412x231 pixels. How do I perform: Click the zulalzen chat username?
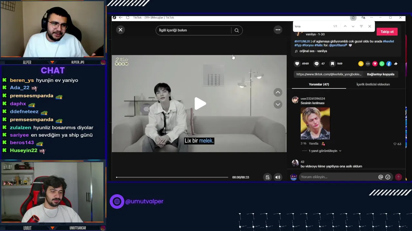tap(21, 127)
